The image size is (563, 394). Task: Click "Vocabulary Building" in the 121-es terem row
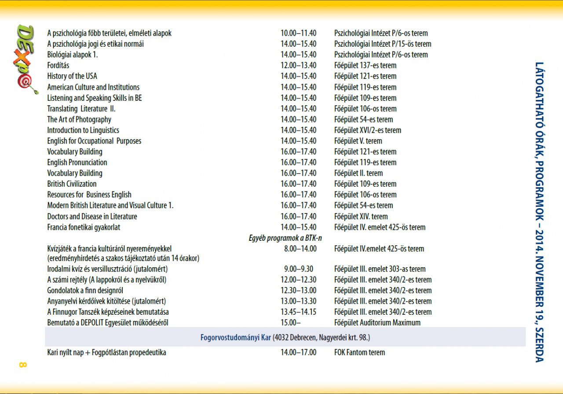75,151
